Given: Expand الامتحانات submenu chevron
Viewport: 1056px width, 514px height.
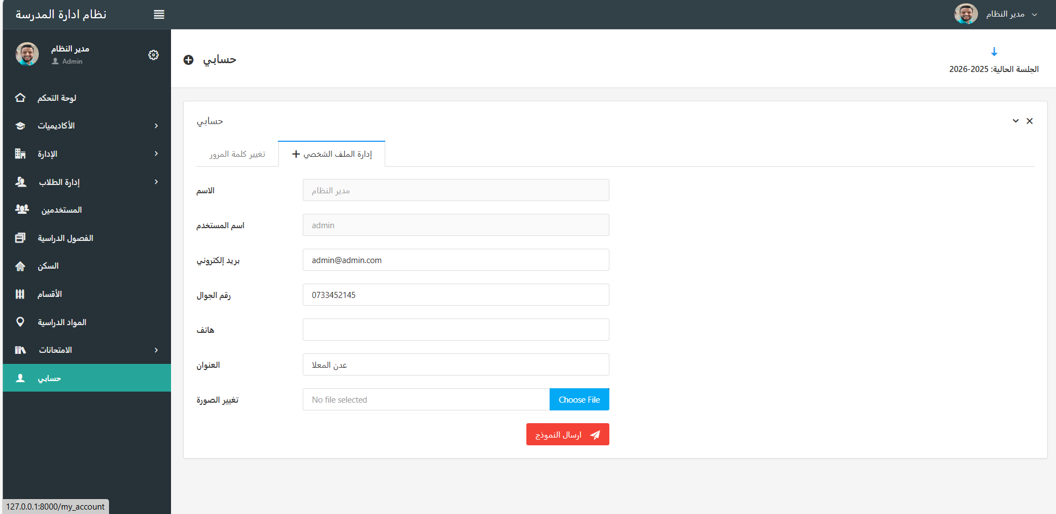Looking at the screenshot, I should pyautogui.click(x=156, y=350).
